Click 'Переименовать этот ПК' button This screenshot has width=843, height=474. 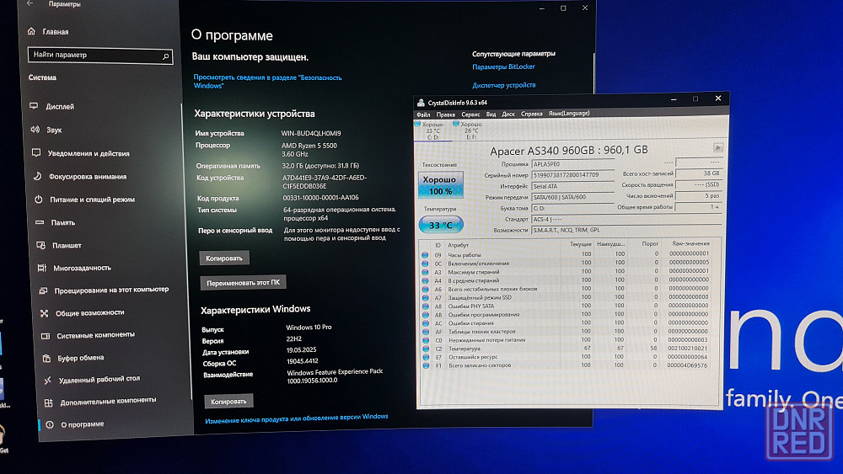[243, 282]
